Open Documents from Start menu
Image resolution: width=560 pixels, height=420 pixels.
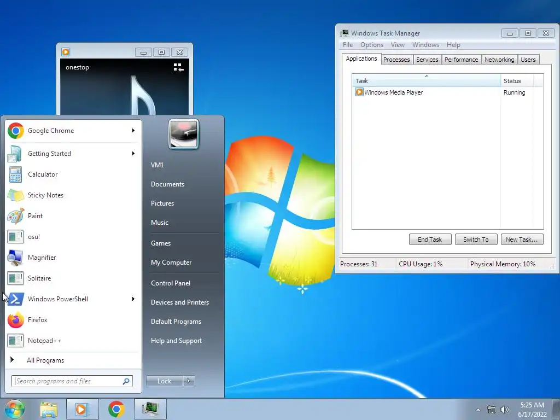pyautogui.click(x=167, y=184)
